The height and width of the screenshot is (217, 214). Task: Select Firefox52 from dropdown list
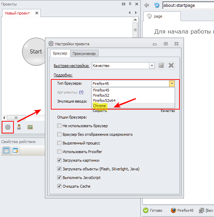(x=133, y=95)
